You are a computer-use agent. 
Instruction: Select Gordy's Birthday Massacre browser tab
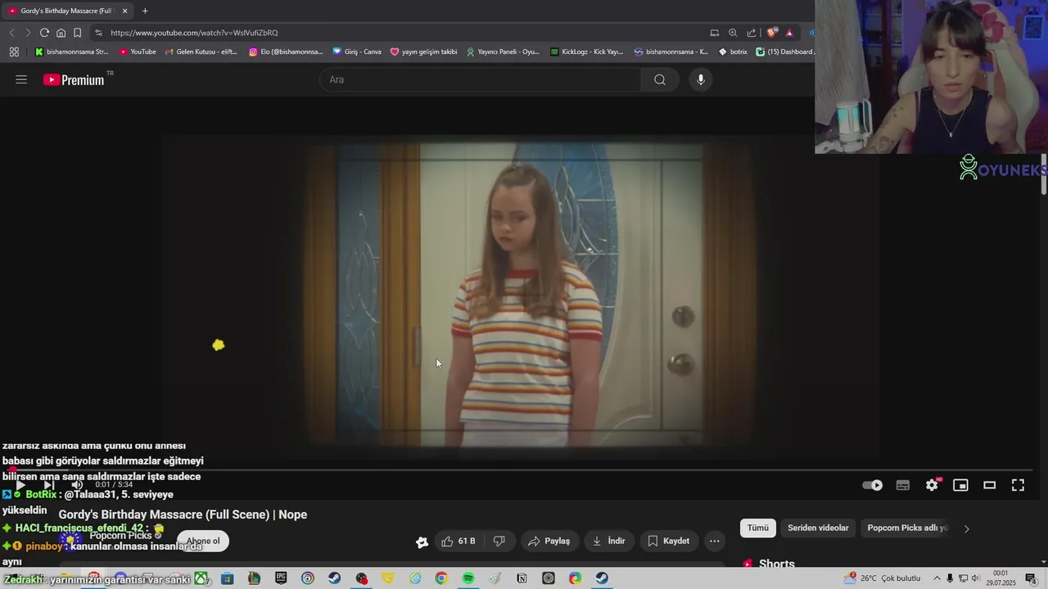67,11
